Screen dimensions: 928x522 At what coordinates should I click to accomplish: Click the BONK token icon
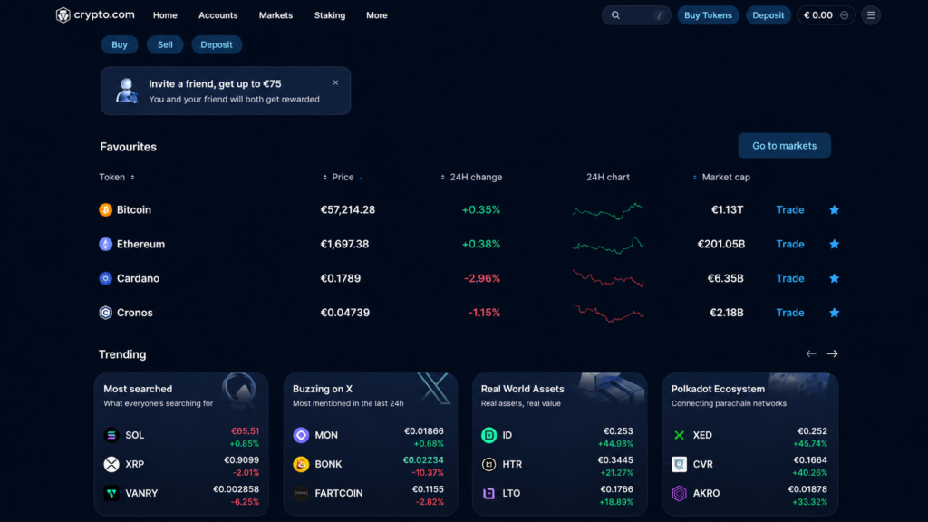[301, 464]
